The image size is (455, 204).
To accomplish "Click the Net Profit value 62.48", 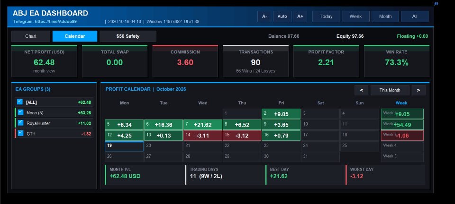I will pos(44,62).
